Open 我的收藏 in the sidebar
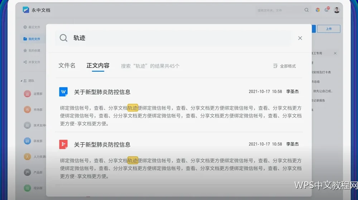 [32, 51]
